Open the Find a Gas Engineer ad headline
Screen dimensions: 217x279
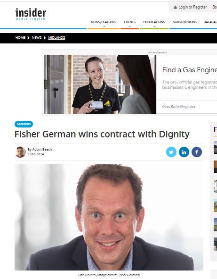click(x=190, y=70)
